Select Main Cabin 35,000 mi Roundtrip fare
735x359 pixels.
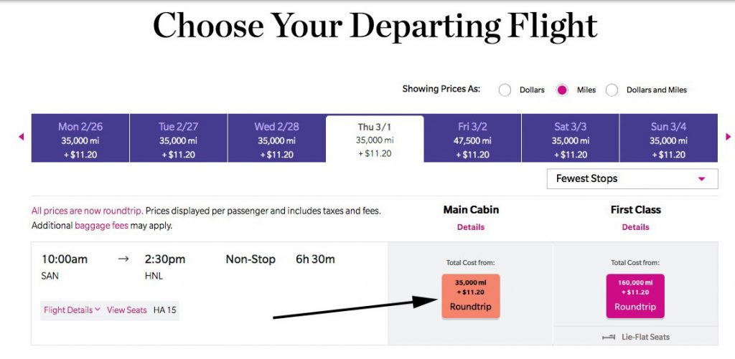(471, 296)
